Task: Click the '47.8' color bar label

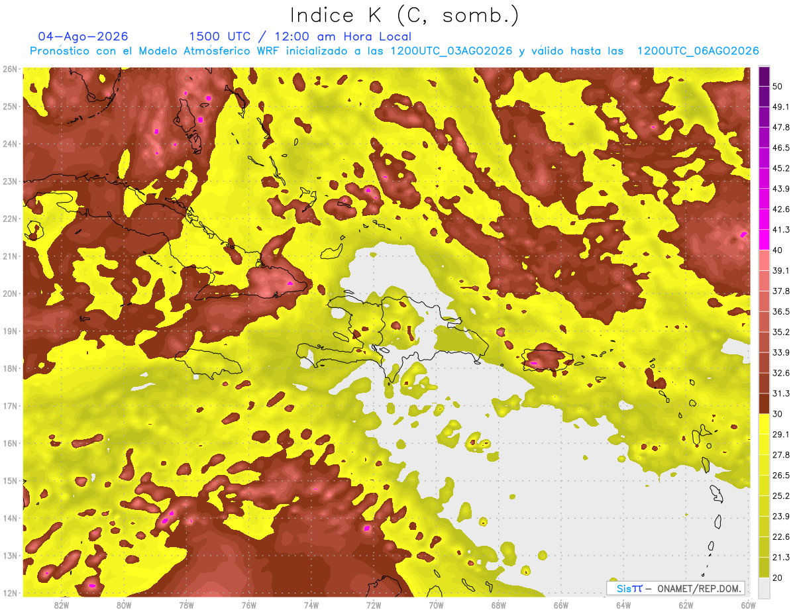Action: [x=780, y=127]
